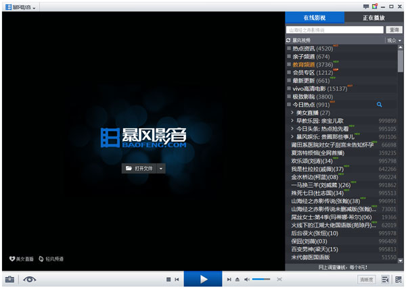Viewport: 406px width, 289px height.
Task: Click the eject open-file icon
Action: pos(238,280)
